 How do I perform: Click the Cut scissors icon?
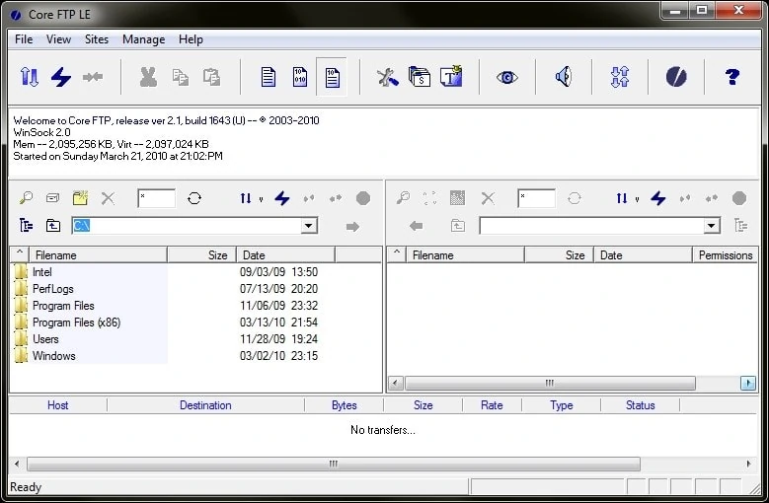tap(148, 77)
